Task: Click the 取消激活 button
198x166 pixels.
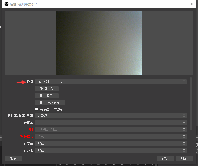Action: coord(47,89)
